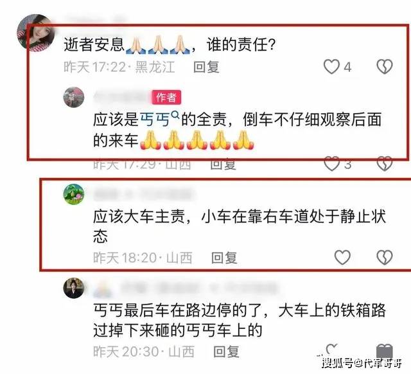This screenshot has width=411, height=374.
Task: Like the 20:30 山西 comment
Action: 332,350
